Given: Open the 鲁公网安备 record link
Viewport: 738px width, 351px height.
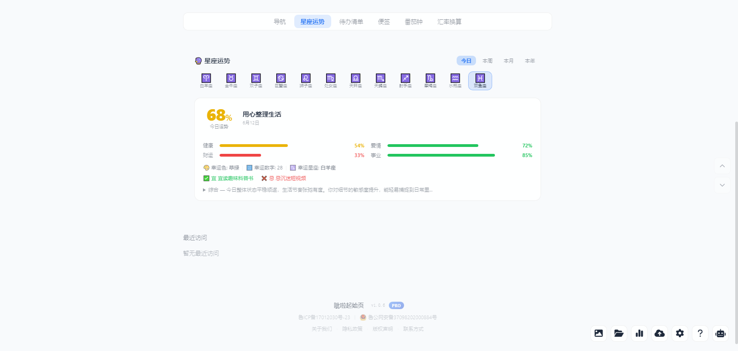Looking at the screenshot, I should click(402, 317).
